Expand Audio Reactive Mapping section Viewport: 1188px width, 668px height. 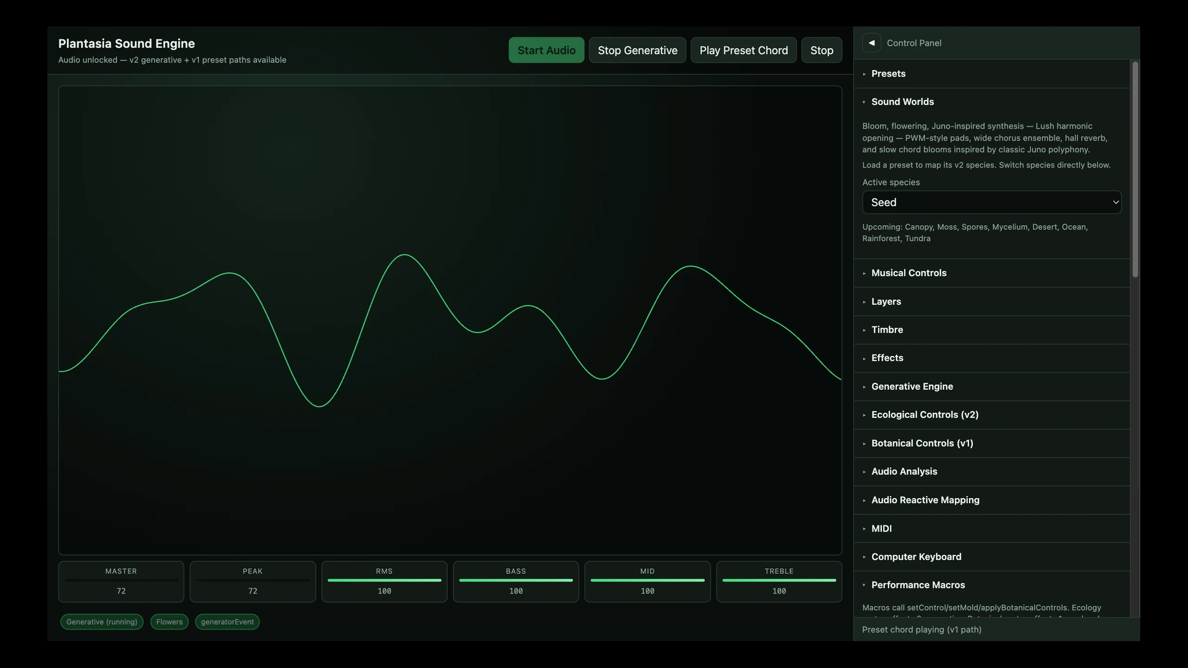(x=992, y=500)
